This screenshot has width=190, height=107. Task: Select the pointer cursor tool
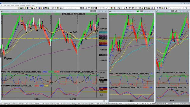coord(124,8)
